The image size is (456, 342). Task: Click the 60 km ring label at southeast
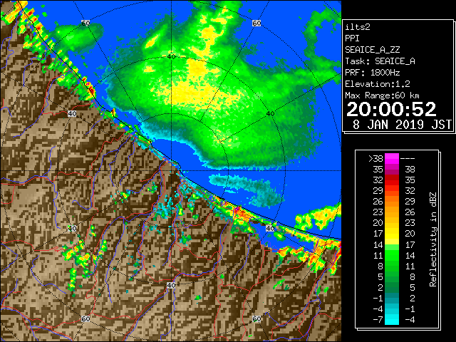pos(256,318)
